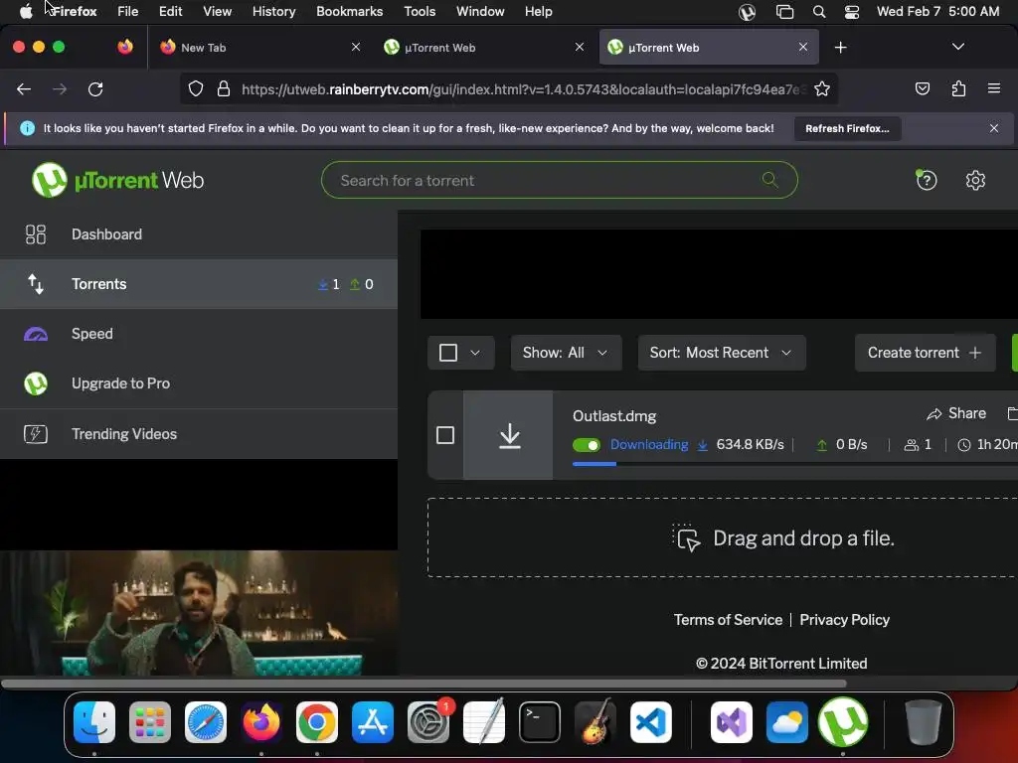Open the help question mark icon
Image resolution: width=1018 pixels, height=763 pixels.
click(x=926, y=180)
